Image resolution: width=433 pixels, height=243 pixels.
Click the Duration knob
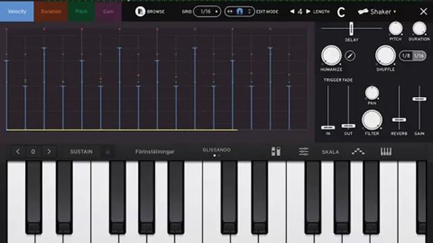[419, 28]
